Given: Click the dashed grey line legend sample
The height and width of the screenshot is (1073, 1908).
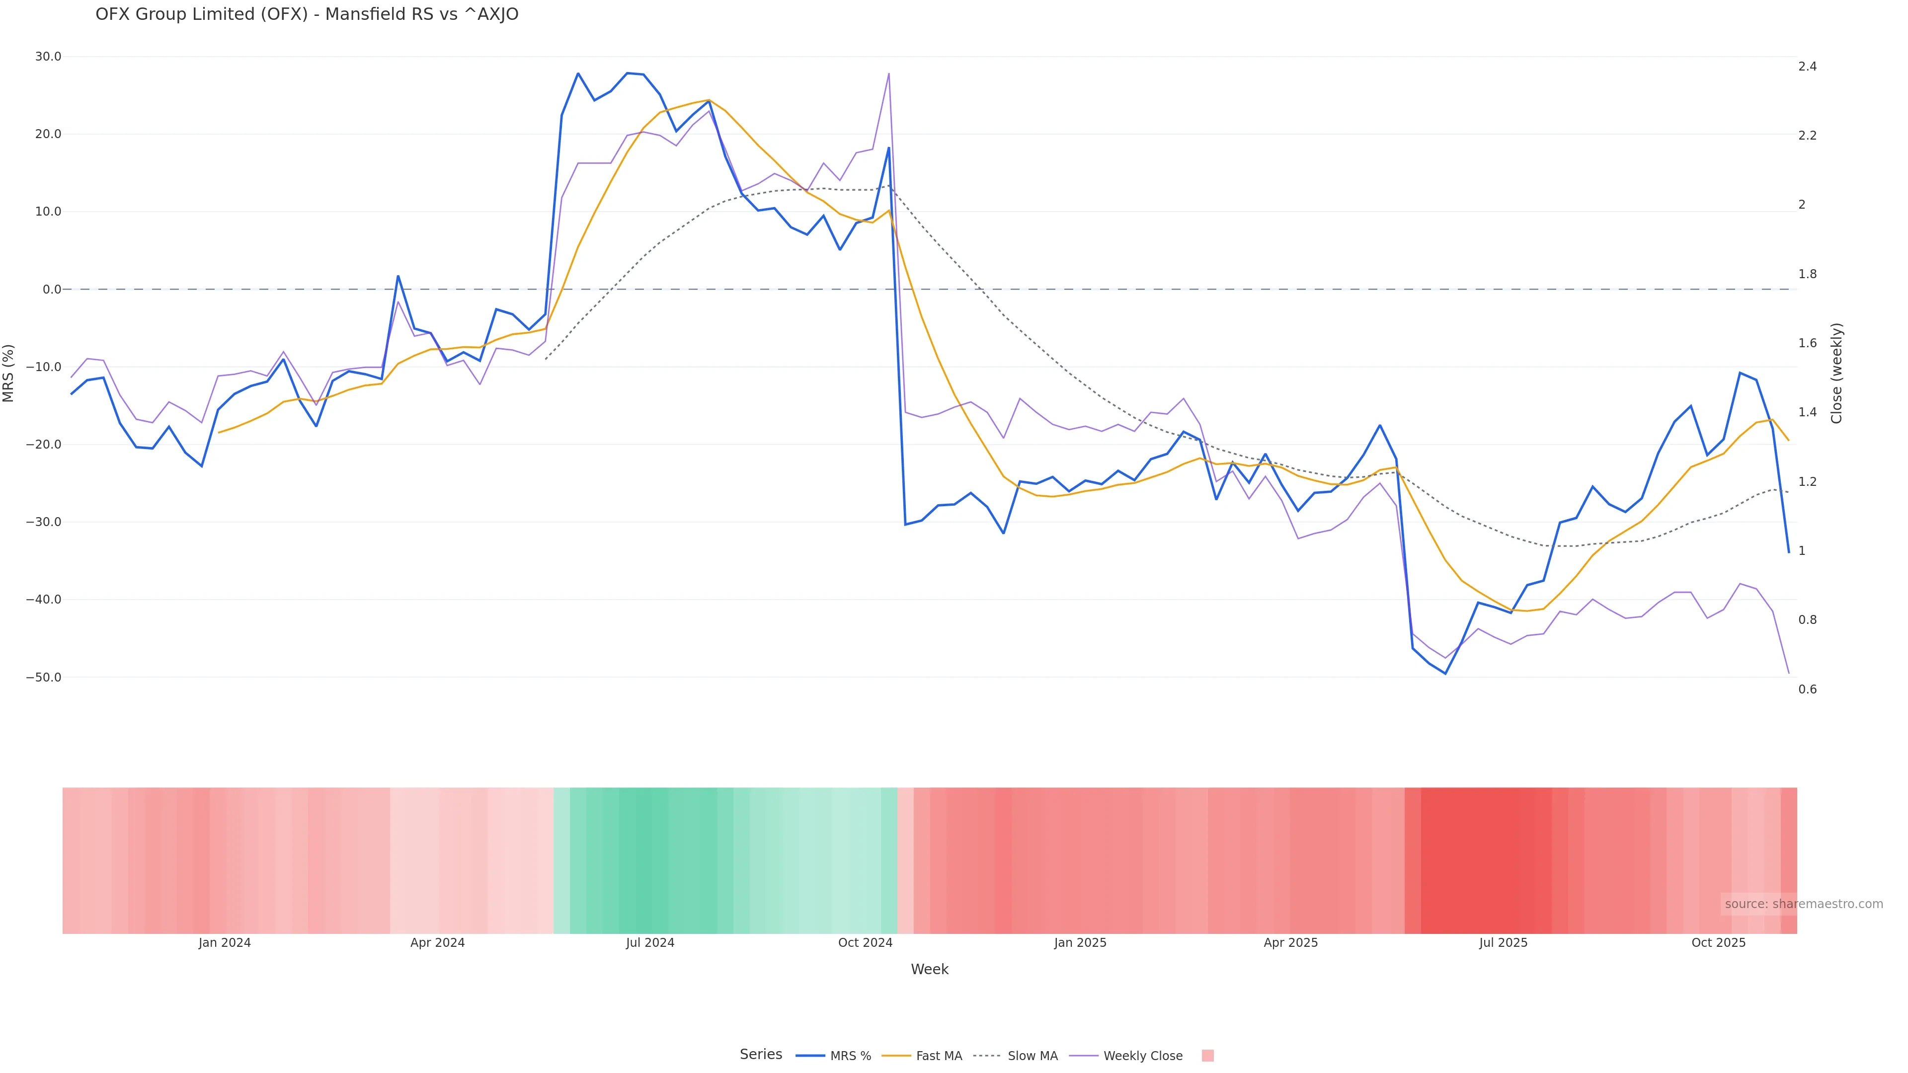Looking at the screenshot, I should pyautogui.click(x=987, y=1055).
